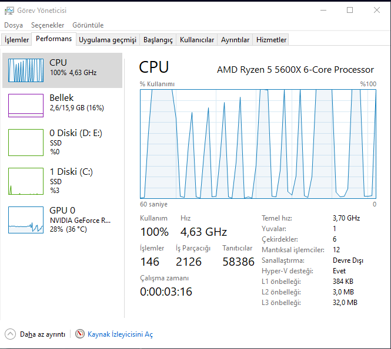391x349 pixels.
Task: Open the Görüntüle menu
Action: tap(88, 25)
